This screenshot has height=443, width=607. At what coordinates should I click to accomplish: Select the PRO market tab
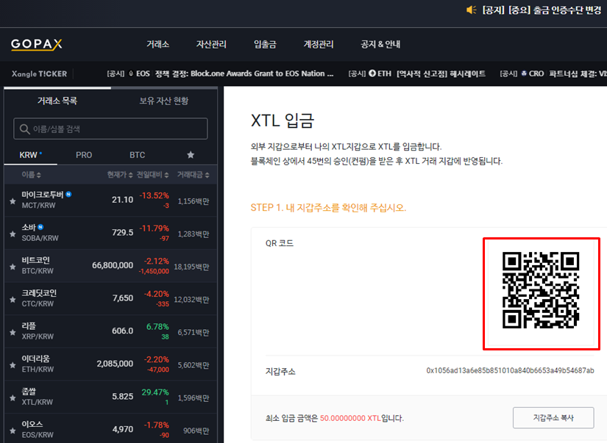click(84, 155)
